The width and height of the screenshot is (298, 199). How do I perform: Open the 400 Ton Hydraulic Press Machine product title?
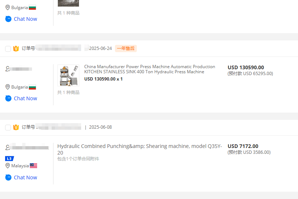[150, 69]
